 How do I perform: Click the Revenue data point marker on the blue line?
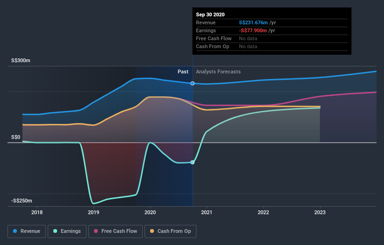coord(193,84)
